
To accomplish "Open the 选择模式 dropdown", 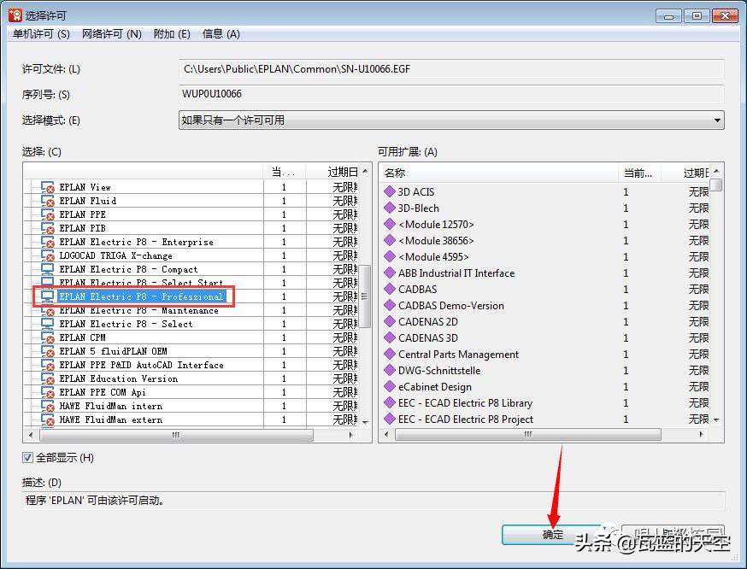I will click(x=450, y=120).
